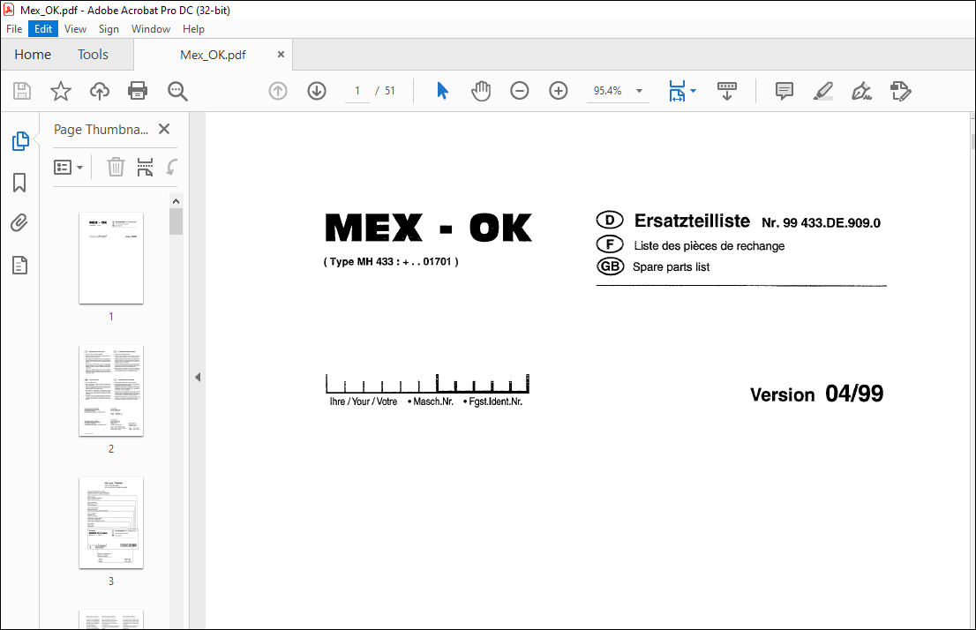Open the Help menu

pos(193,28)
